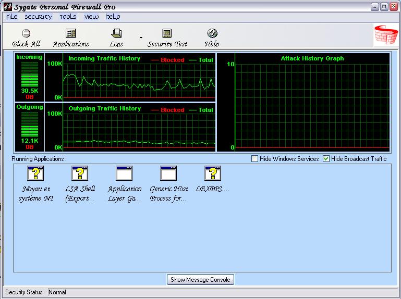401x299 pixels.
Task: Run the Security Test icon
Action: click(x=167, y=33)
